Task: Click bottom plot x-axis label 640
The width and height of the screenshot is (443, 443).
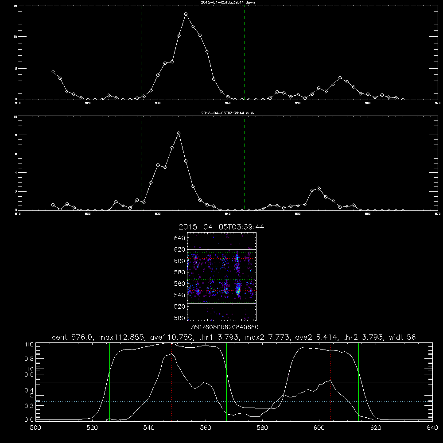Action: coord(432,428)
